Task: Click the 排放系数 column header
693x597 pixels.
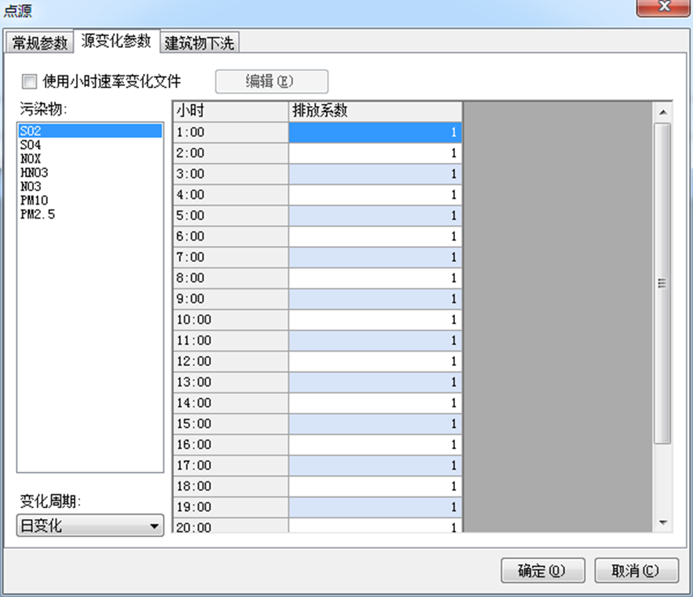Action: coord(375,111)
